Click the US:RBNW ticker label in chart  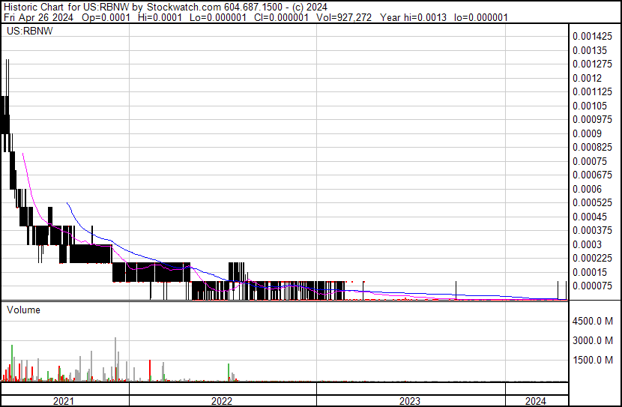(30, 31)
